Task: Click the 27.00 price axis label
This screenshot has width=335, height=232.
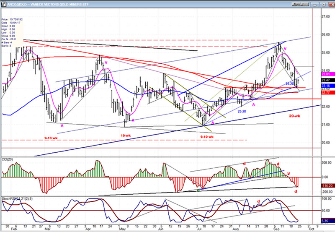Action: [x=326, y=16]
